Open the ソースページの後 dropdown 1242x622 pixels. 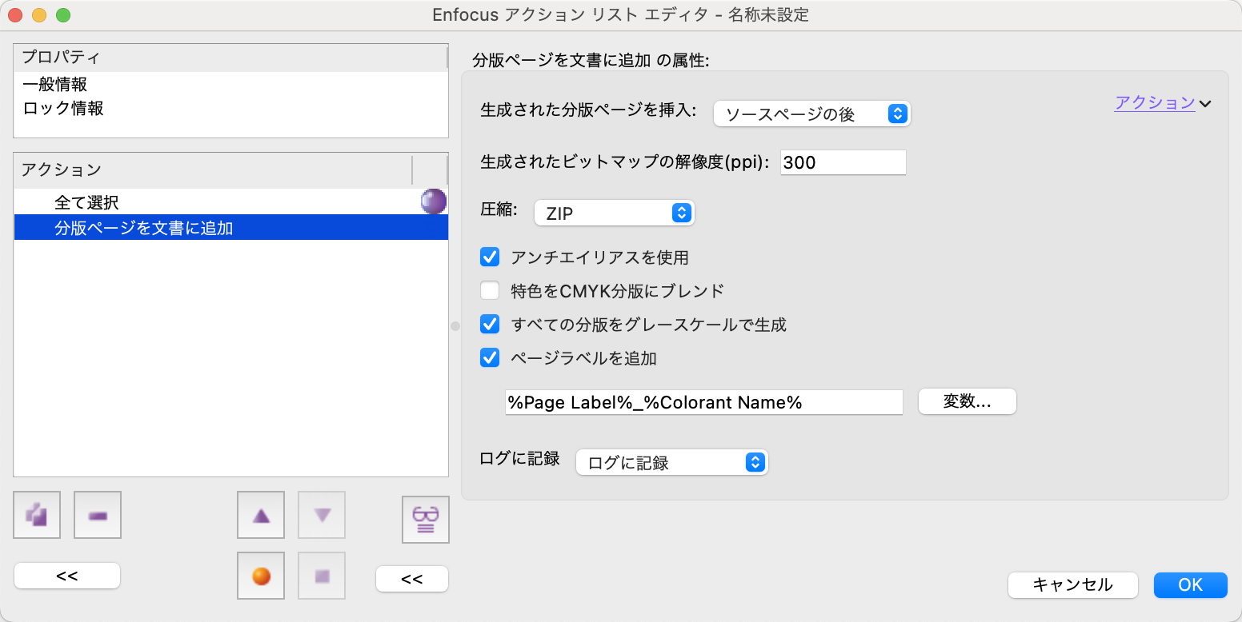811,114
